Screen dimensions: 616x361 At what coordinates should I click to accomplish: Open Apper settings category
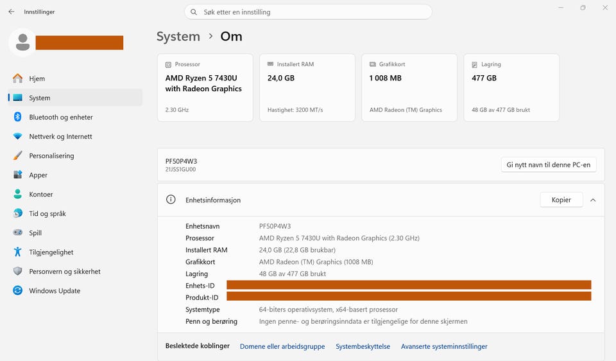[x=75, y=175]
